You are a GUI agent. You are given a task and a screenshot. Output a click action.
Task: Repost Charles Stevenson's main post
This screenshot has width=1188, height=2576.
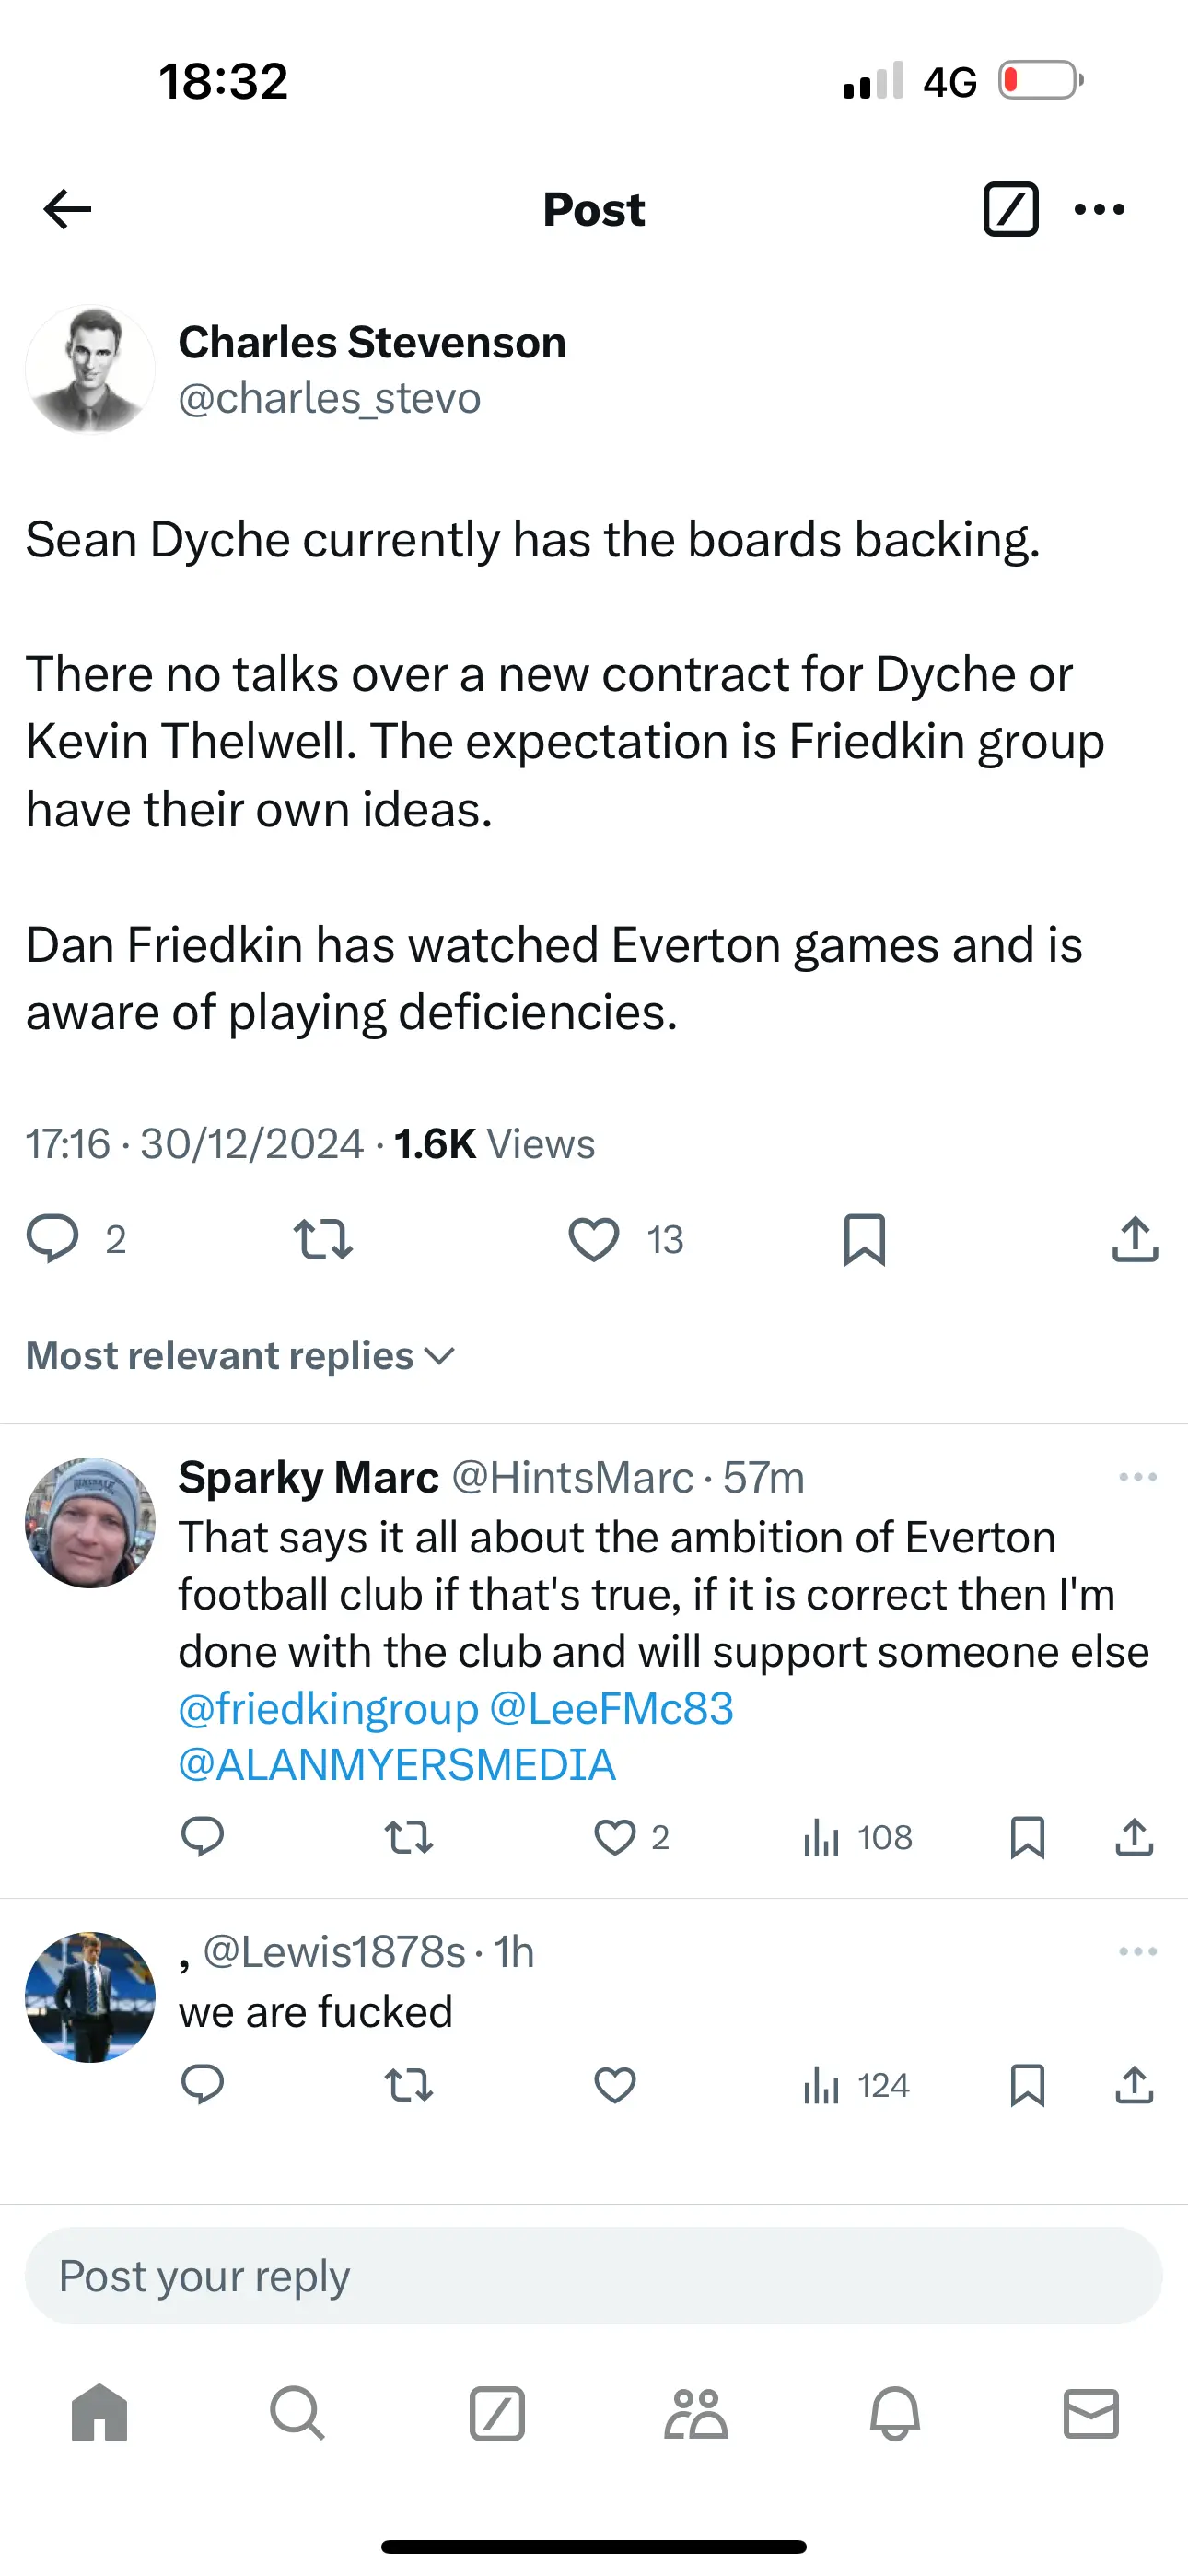click(x=323, y=1239)
